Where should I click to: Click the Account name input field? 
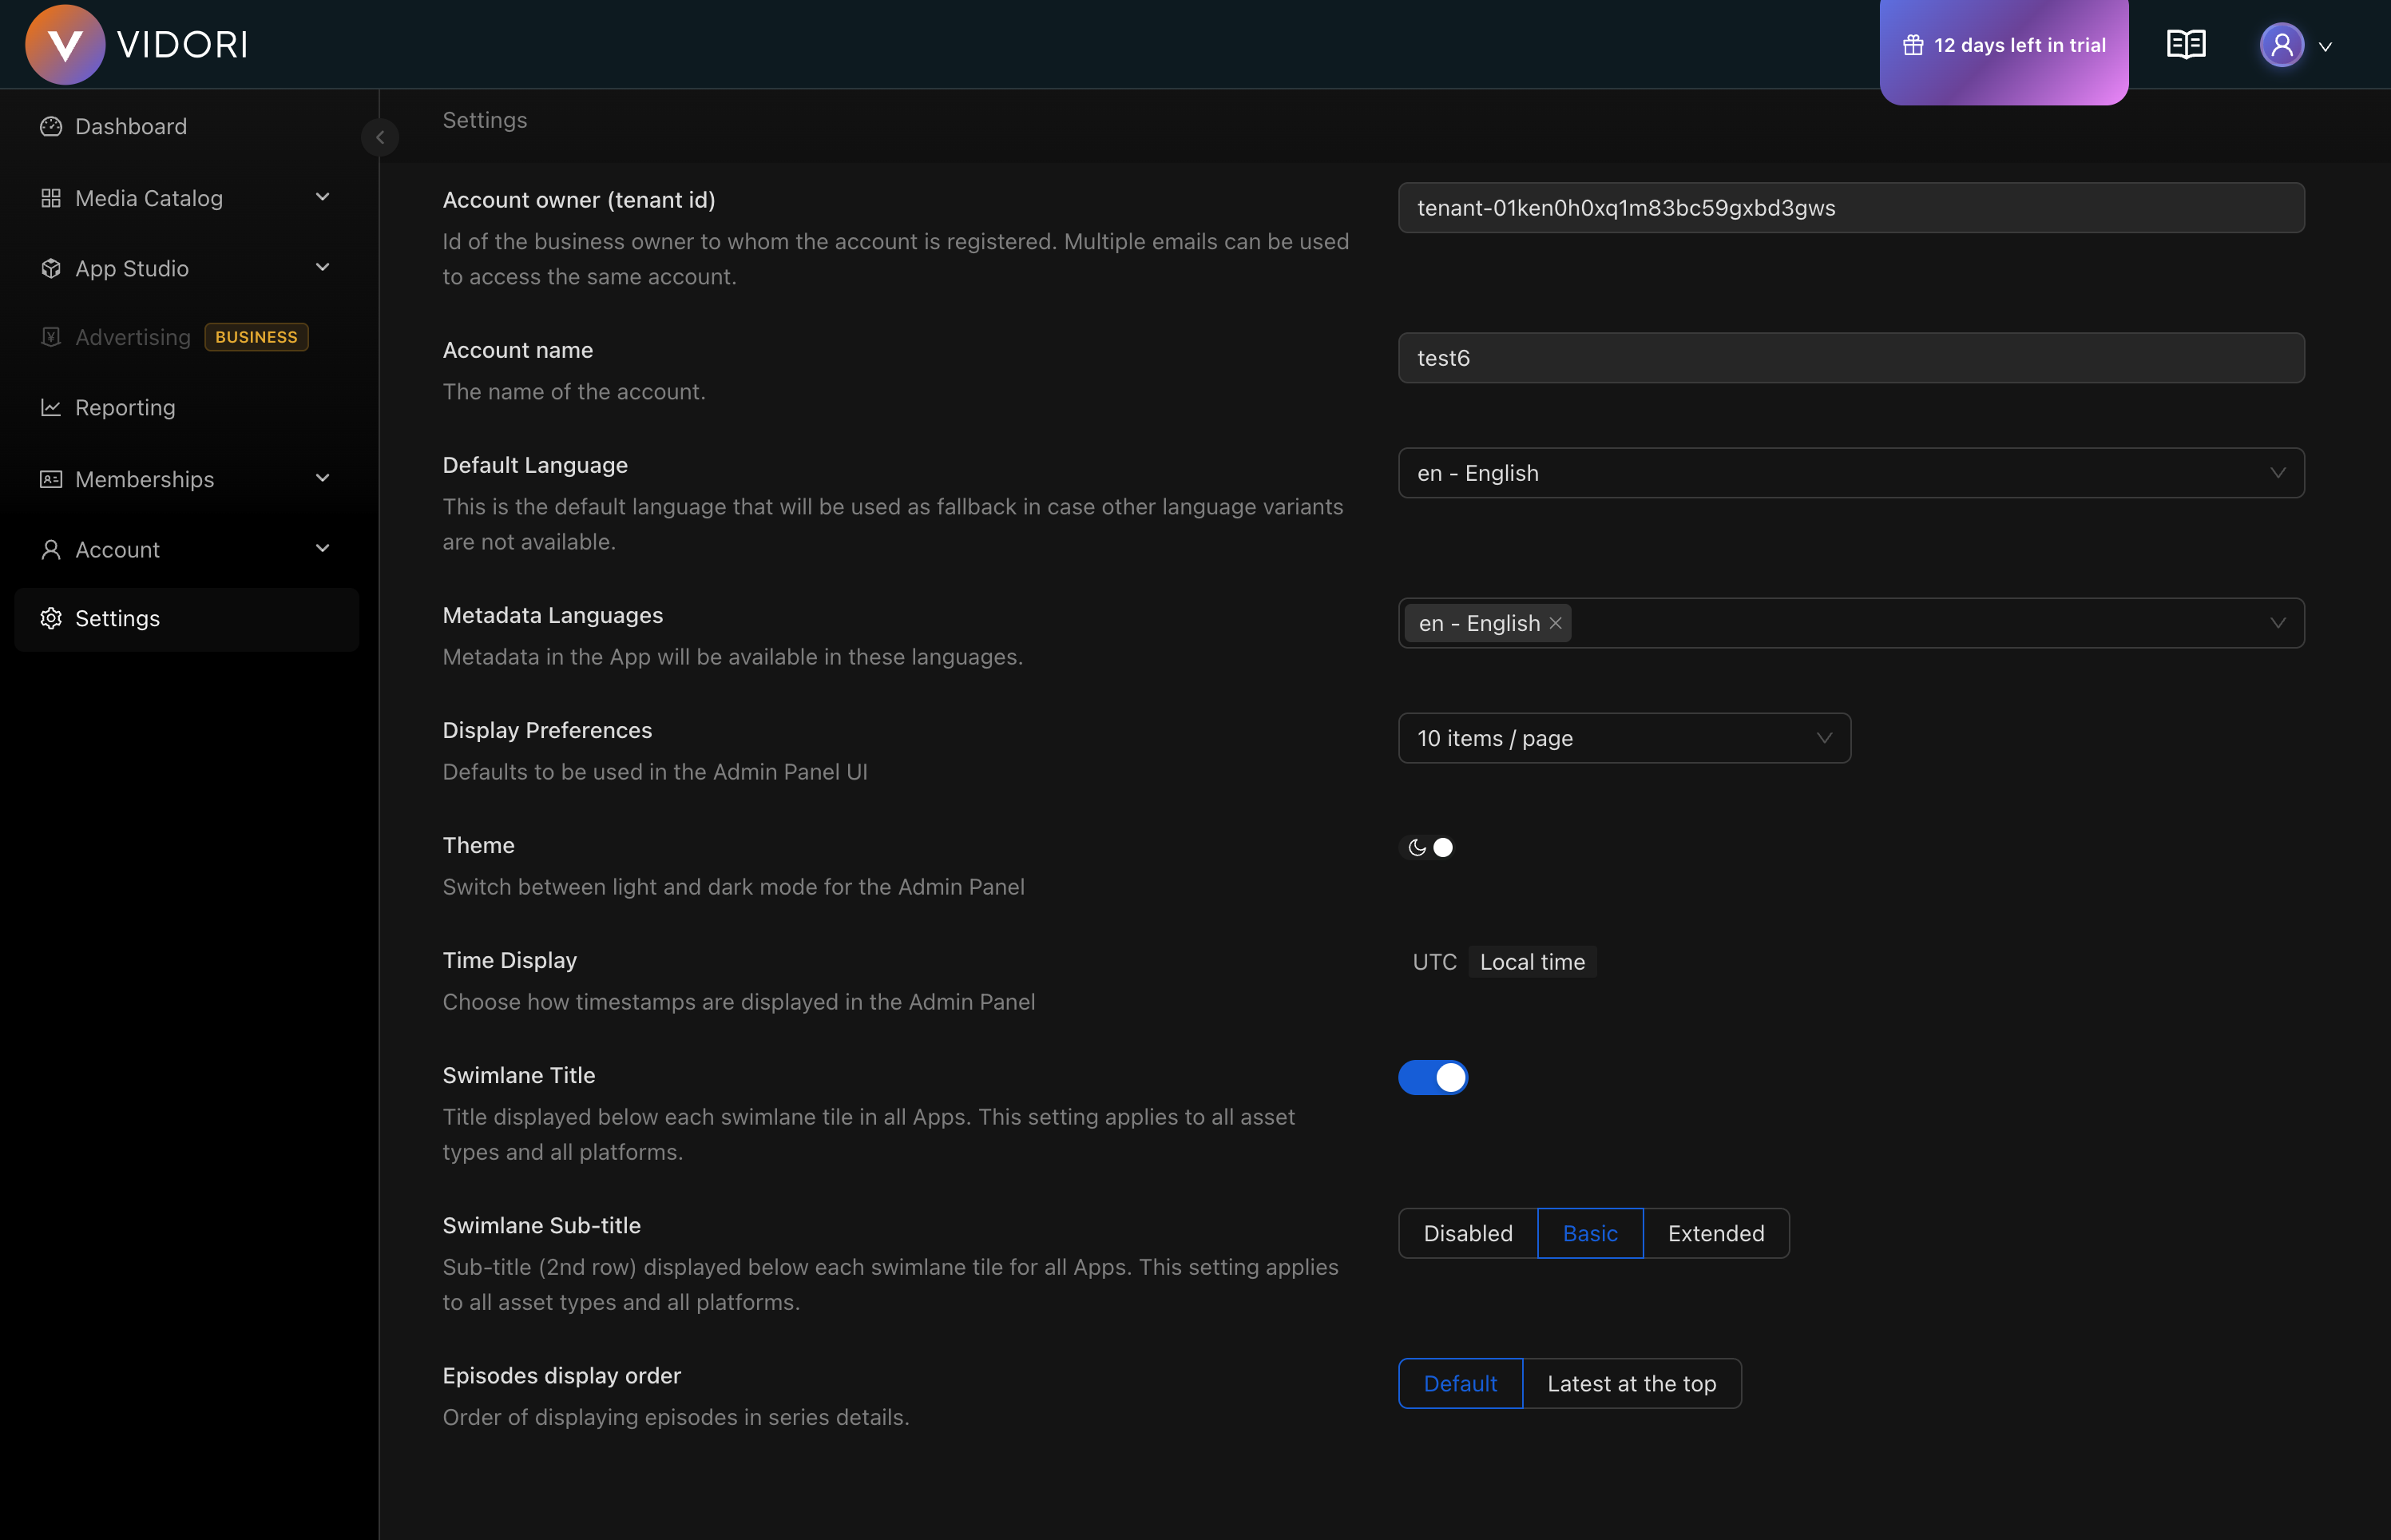(1850, 358)
